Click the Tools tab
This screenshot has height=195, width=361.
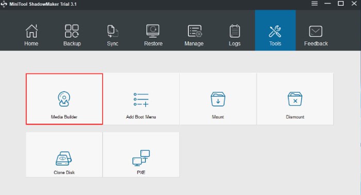275,30
